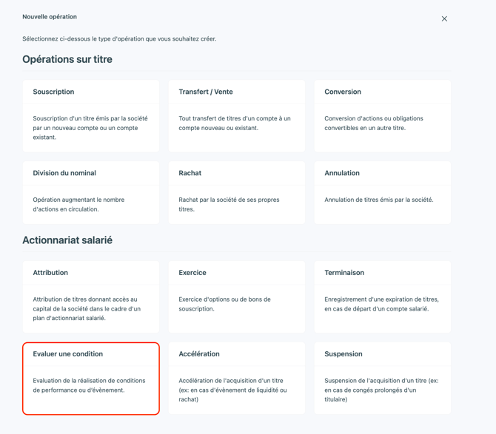The height and width of the screenshot is (434, 496).
Task: Click the Terminaison expiration de titres description
Action: coord(381,304)
